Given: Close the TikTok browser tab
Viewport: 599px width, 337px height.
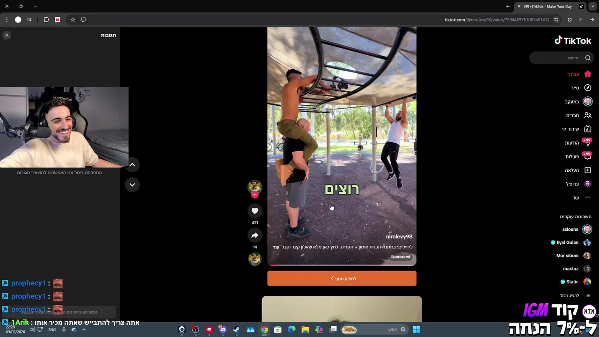Looking at the screenshot, I should tap(519, 6).
